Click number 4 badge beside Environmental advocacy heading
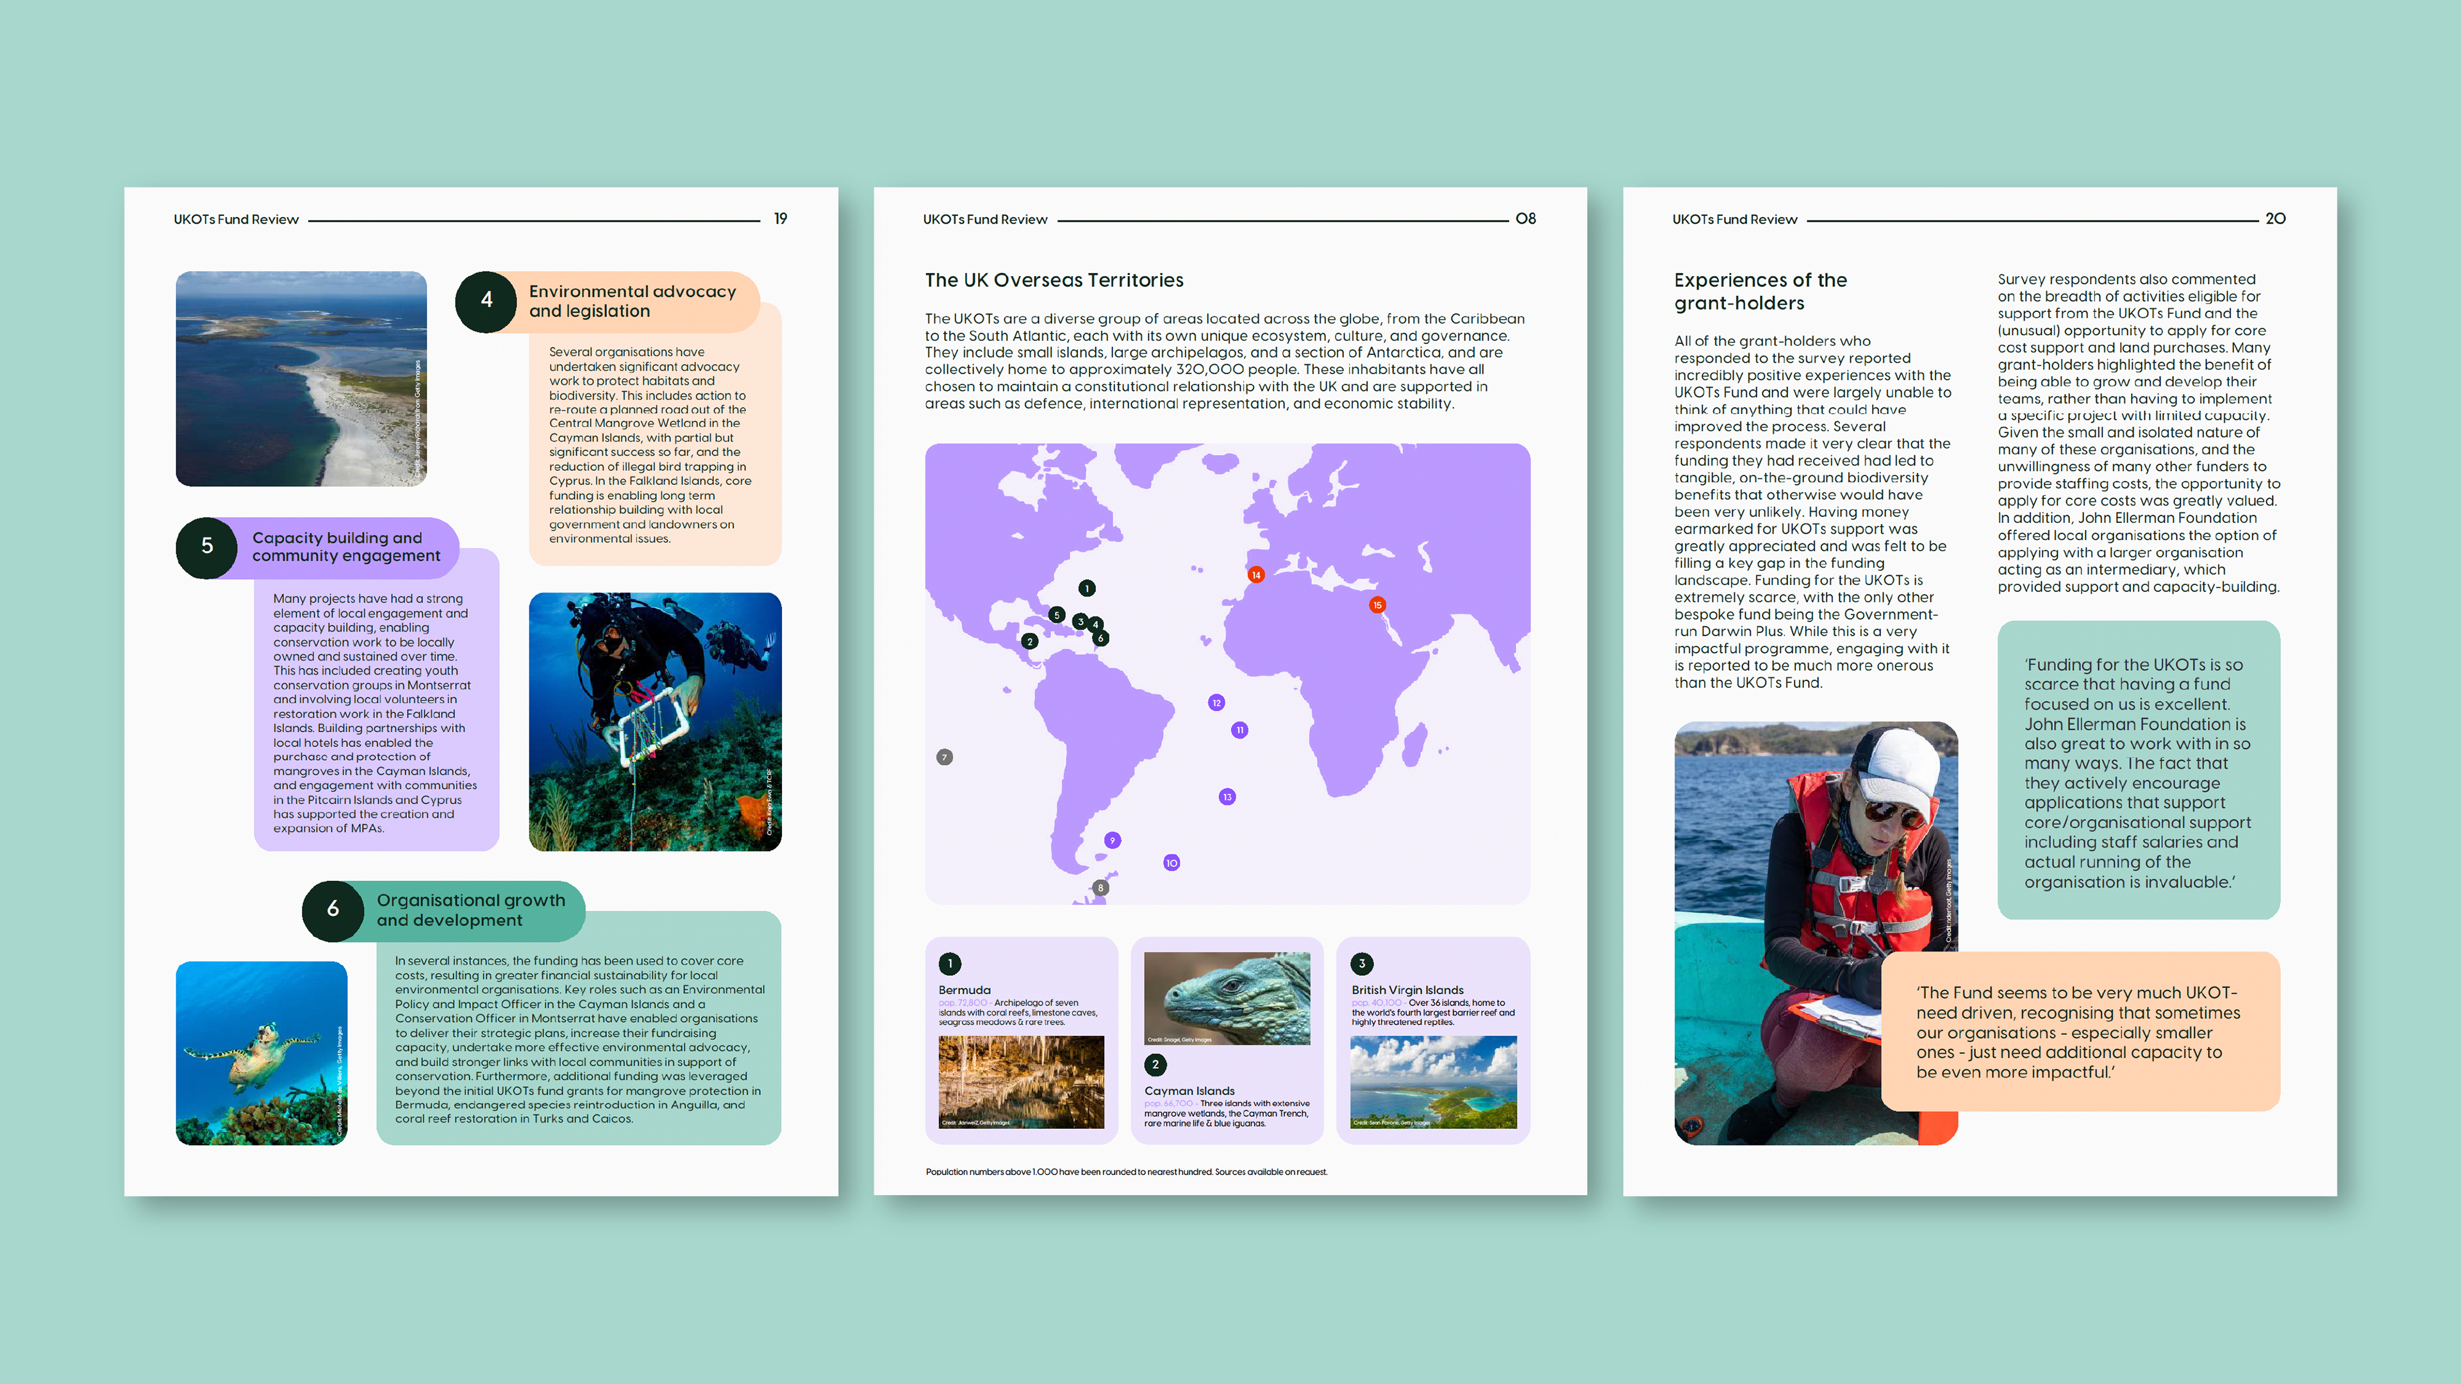 click(x=486, y=301)
